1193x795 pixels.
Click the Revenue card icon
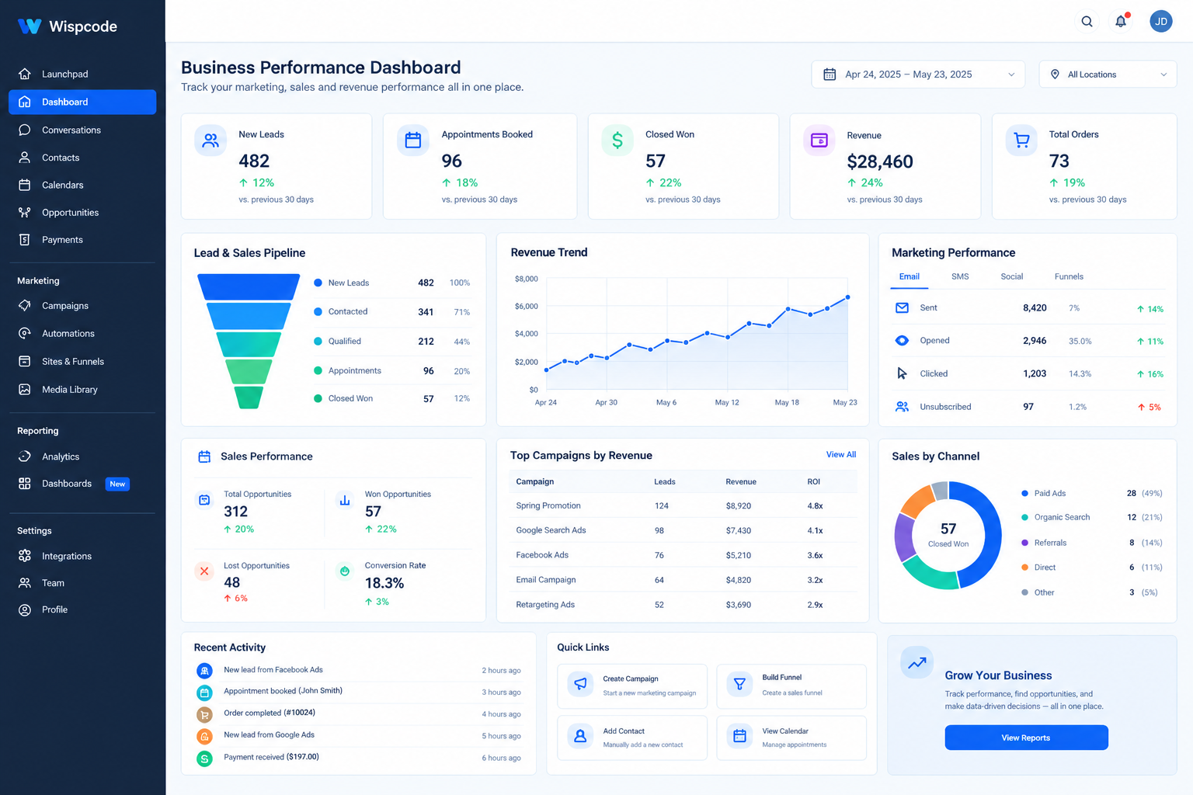[x=819, y=141]
